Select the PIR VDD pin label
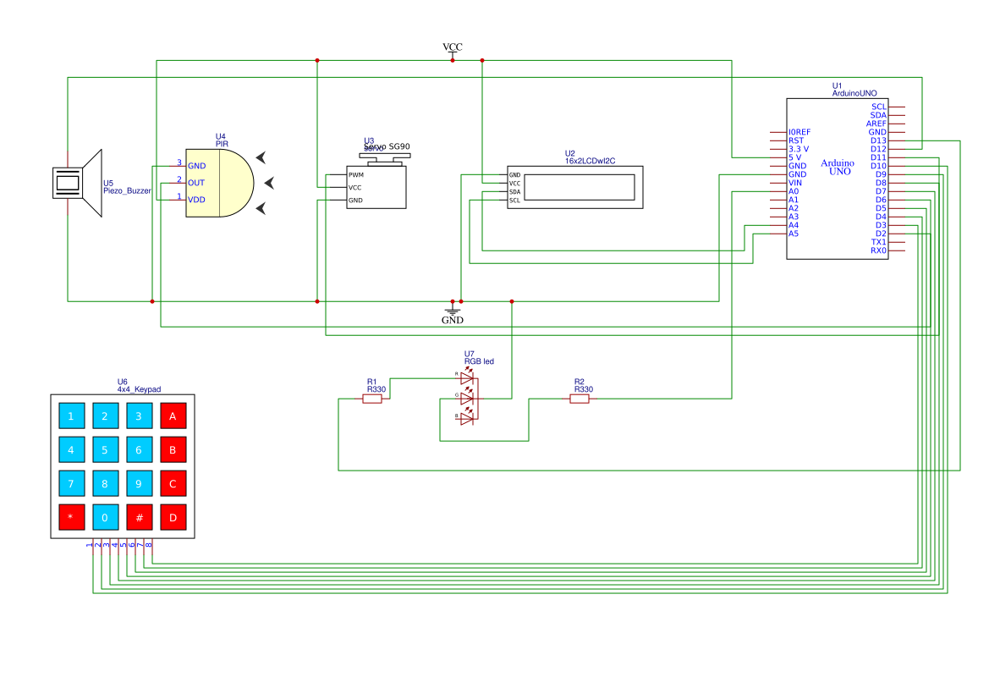The image size is (989, 699). click(197, 200)
